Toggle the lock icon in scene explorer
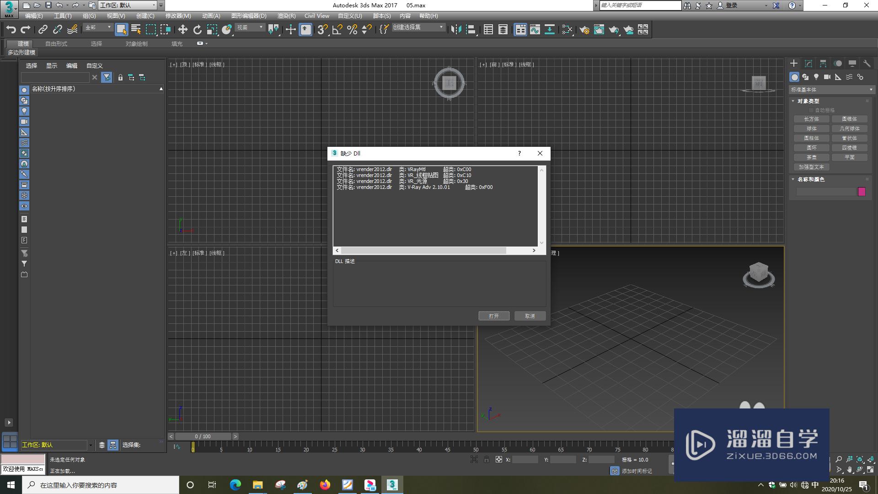Viewport: 878px width, 494px height. point(120,78)
